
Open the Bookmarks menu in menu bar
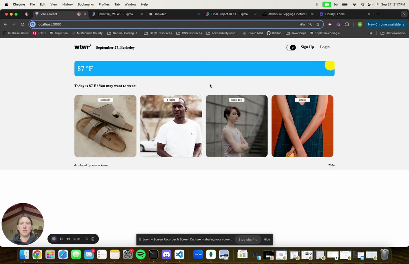(x=86, y=4)
